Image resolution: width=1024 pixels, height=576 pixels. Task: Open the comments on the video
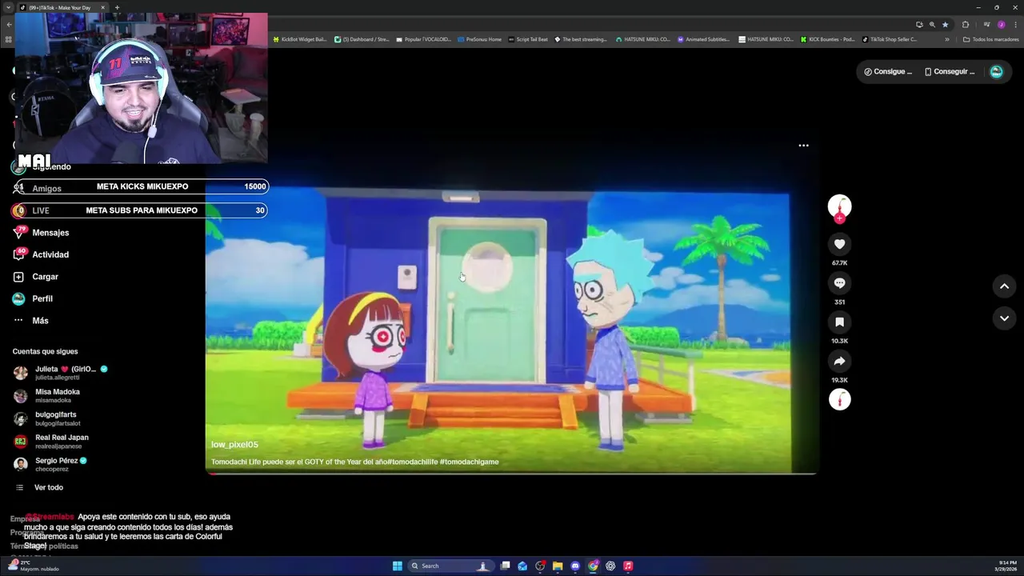pyautogui.click(x=839, y=283)
